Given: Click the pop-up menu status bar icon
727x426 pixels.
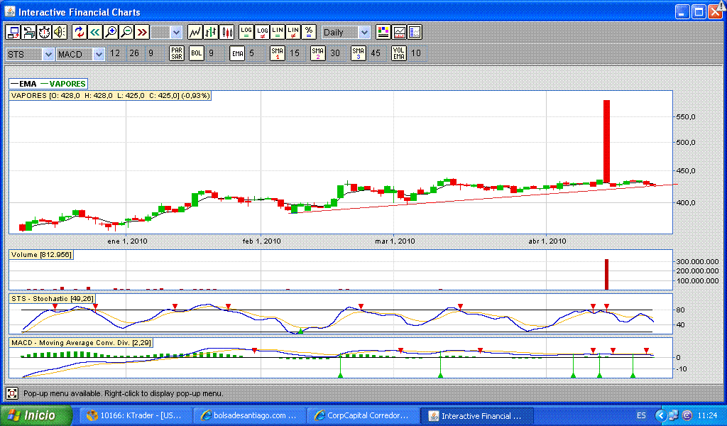Looking at the screenshot, I should click(x=12, y=393).
